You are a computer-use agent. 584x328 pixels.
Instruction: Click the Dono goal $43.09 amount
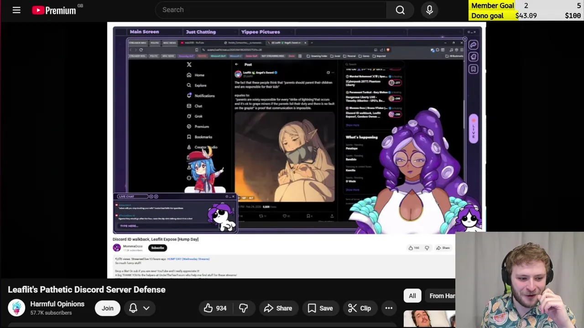coord(526,15)
